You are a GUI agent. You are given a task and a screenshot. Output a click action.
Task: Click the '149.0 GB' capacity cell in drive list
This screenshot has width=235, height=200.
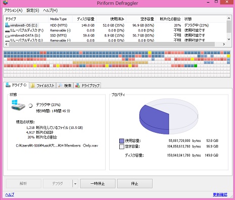coord(88,25)
